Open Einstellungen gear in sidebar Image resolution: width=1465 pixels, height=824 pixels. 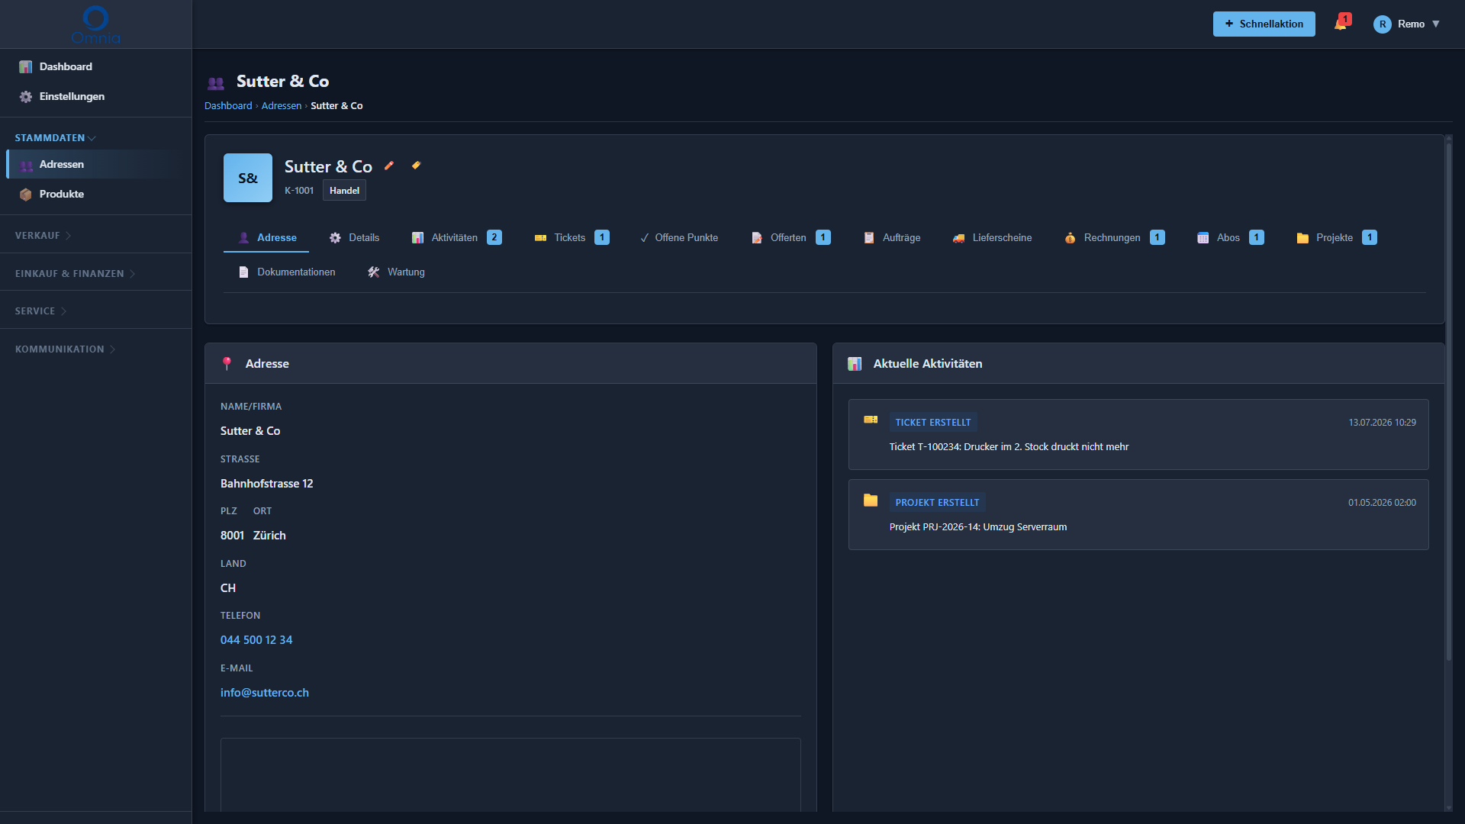26,97
